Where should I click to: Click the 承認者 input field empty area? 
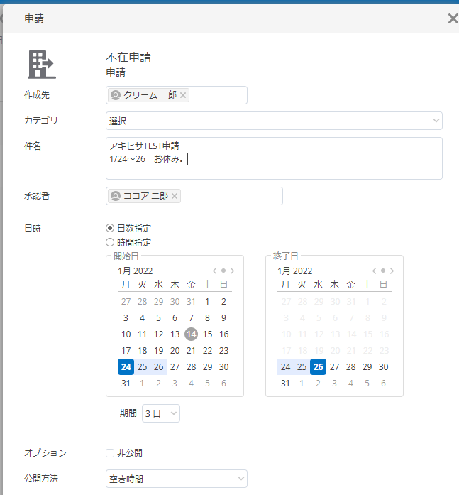pyautogui.click(x=231, y=196)
